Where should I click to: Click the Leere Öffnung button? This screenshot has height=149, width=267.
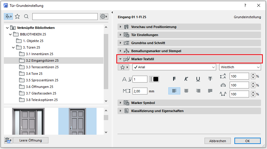[30, 140]
